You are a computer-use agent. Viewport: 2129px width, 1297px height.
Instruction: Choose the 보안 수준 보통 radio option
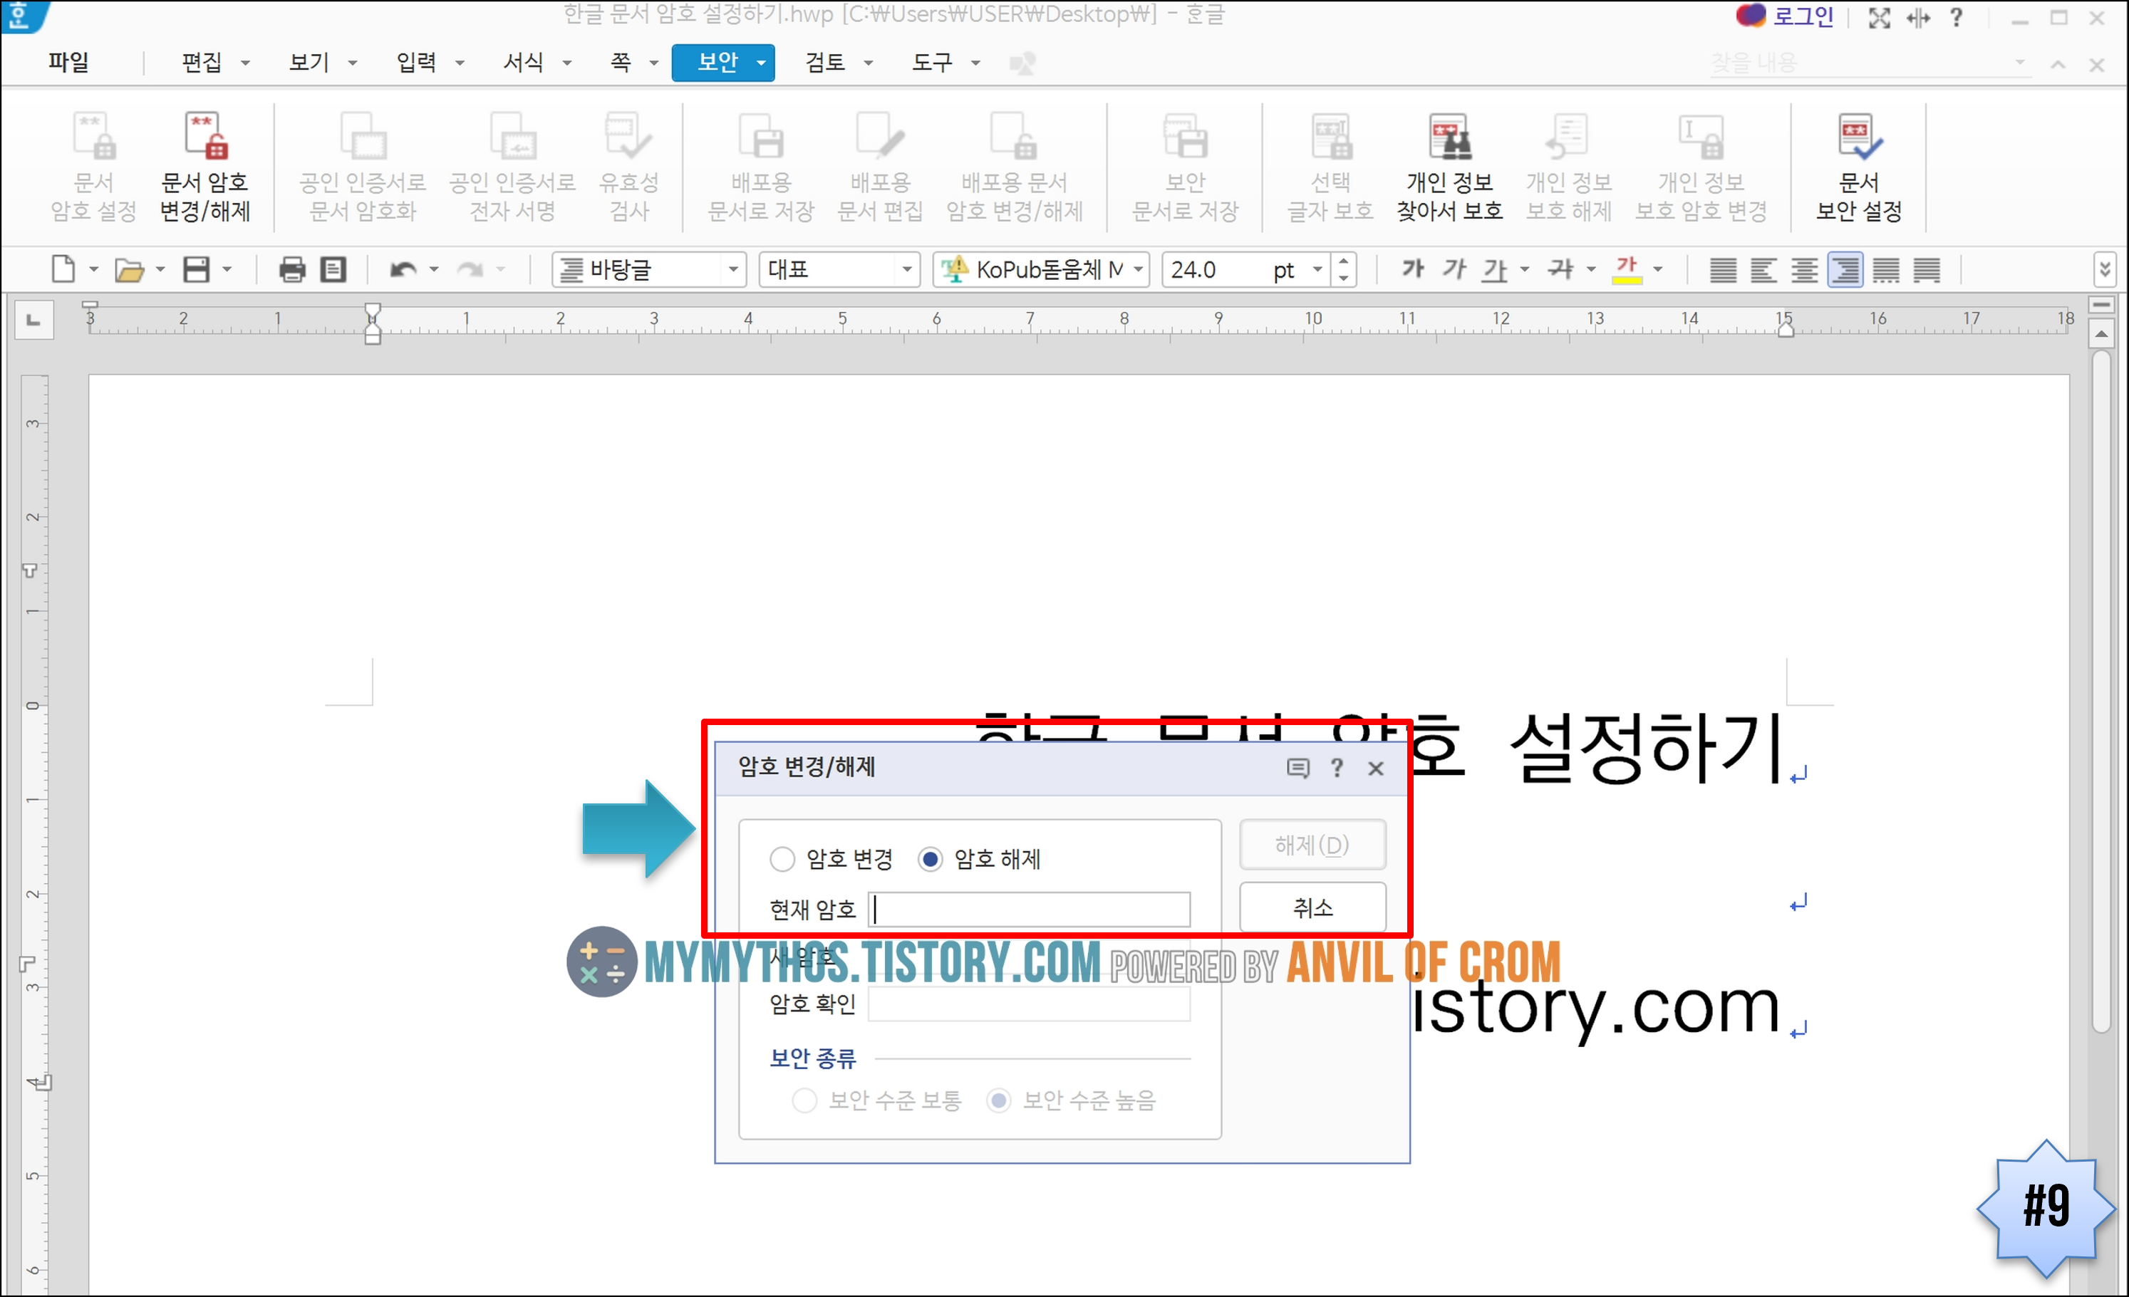[x=804, y=1100]
